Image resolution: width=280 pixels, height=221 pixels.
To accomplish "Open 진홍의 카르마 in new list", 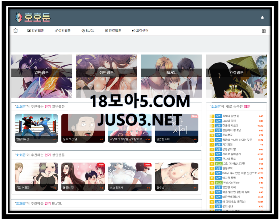I will click(230, 126).
